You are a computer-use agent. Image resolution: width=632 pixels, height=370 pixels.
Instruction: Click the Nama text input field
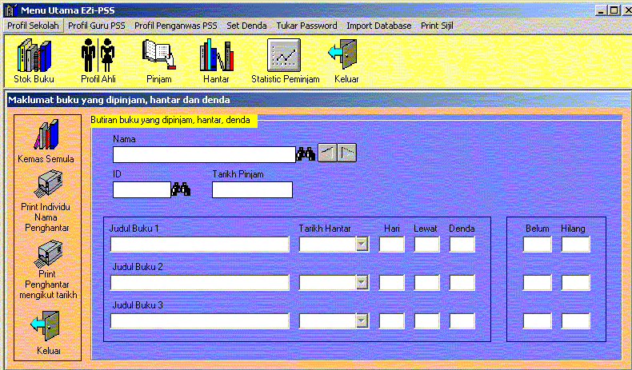(204, 155)
